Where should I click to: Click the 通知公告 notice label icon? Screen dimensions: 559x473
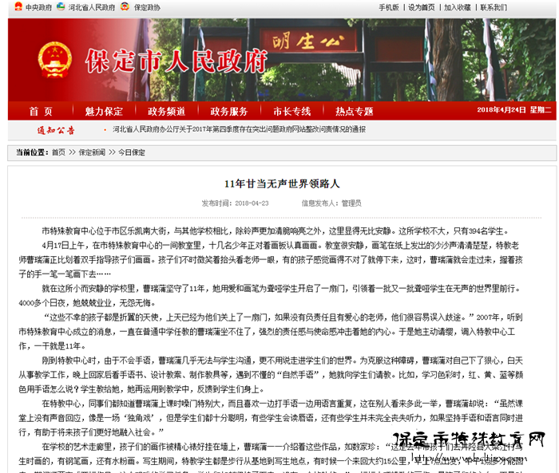[x=55, y=129]
